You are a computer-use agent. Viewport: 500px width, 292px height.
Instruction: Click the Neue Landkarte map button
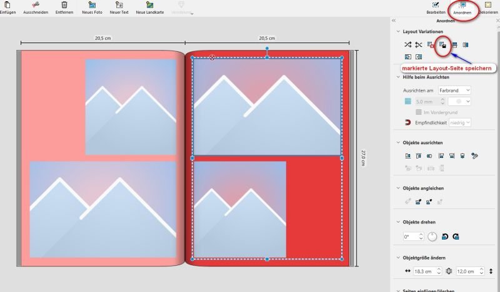point(149,7)
